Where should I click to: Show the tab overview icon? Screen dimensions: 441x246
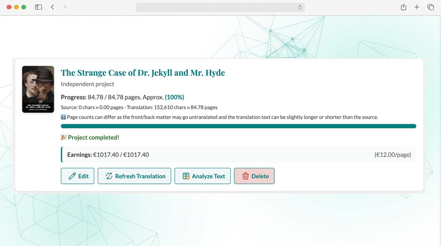[431, 7]
